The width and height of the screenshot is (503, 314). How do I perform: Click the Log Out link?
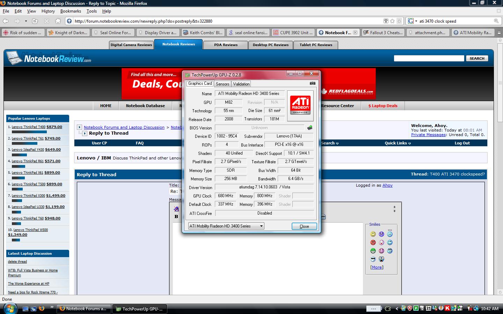click(x=462, y=143)
